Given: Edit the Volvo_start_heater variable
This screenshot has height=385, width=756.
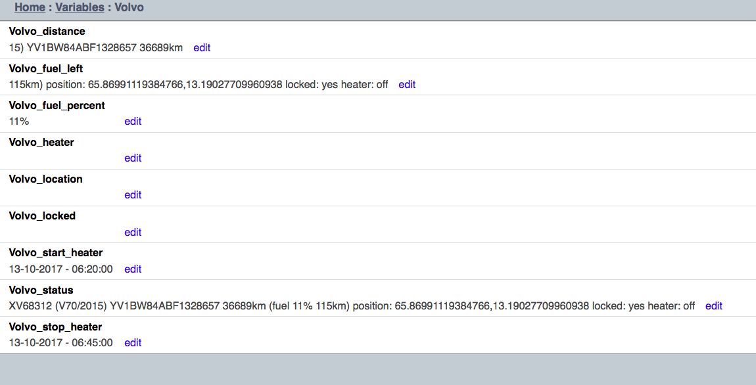Looking at the screenshot, I should (133, 269).
